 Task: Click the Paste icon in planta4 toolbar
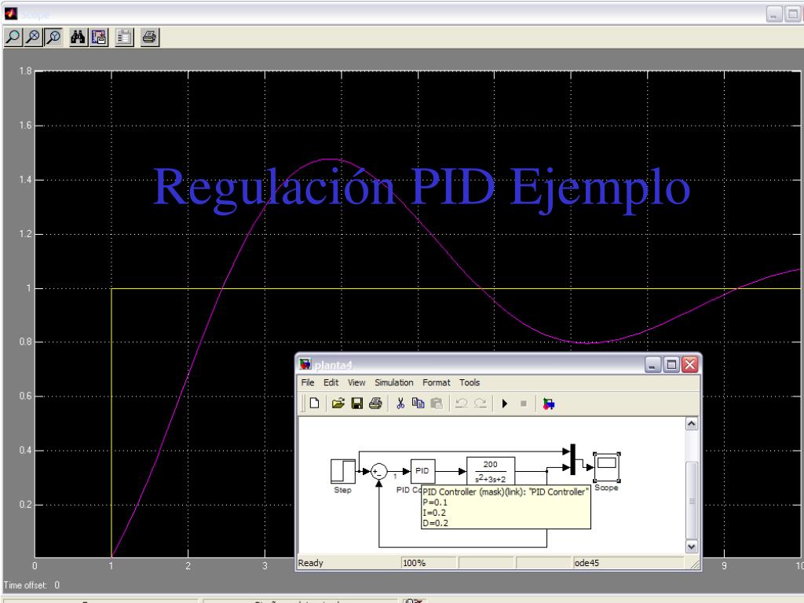[437, 404]
